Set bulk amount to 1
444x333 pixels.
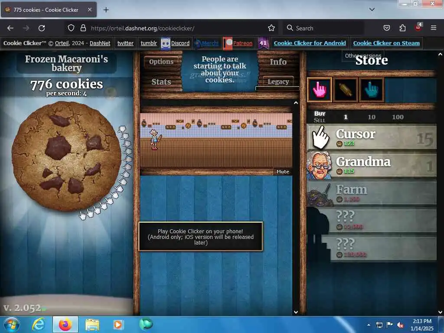346,117
